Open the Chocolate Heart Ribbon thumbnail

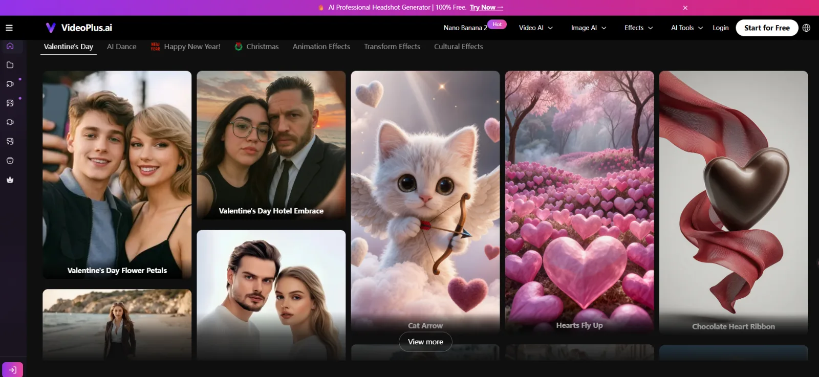click(x=734, y=202)
